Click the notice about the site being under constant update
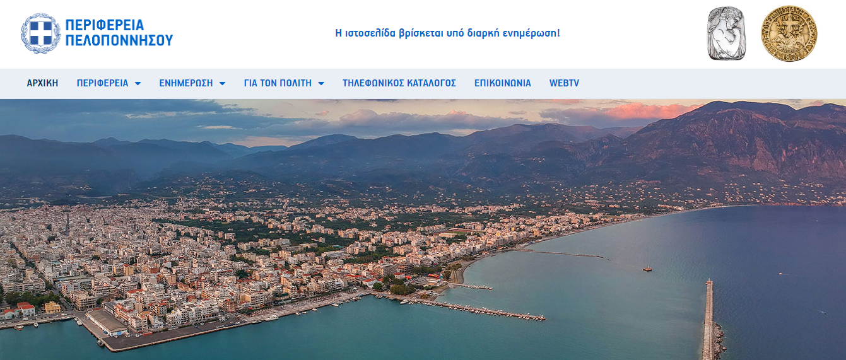 [447, 33]
